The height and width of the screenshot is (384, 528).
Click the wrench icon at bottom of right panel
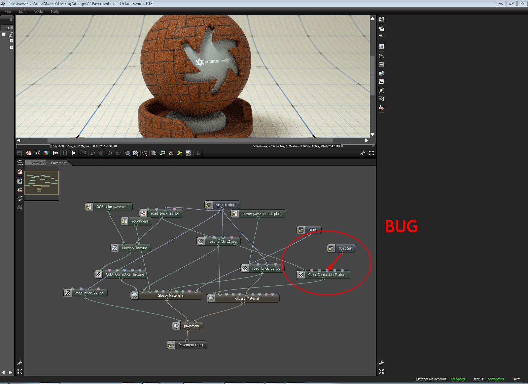coord(381,363)
